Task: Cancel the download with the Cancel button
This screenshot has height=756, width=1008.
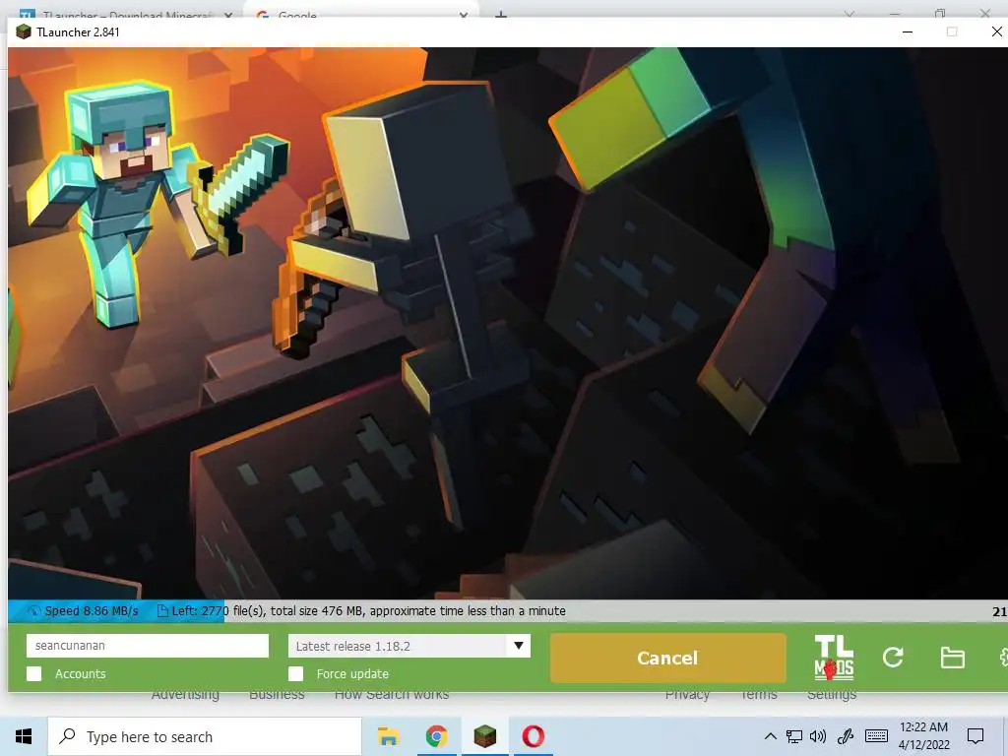Action: 667,658
